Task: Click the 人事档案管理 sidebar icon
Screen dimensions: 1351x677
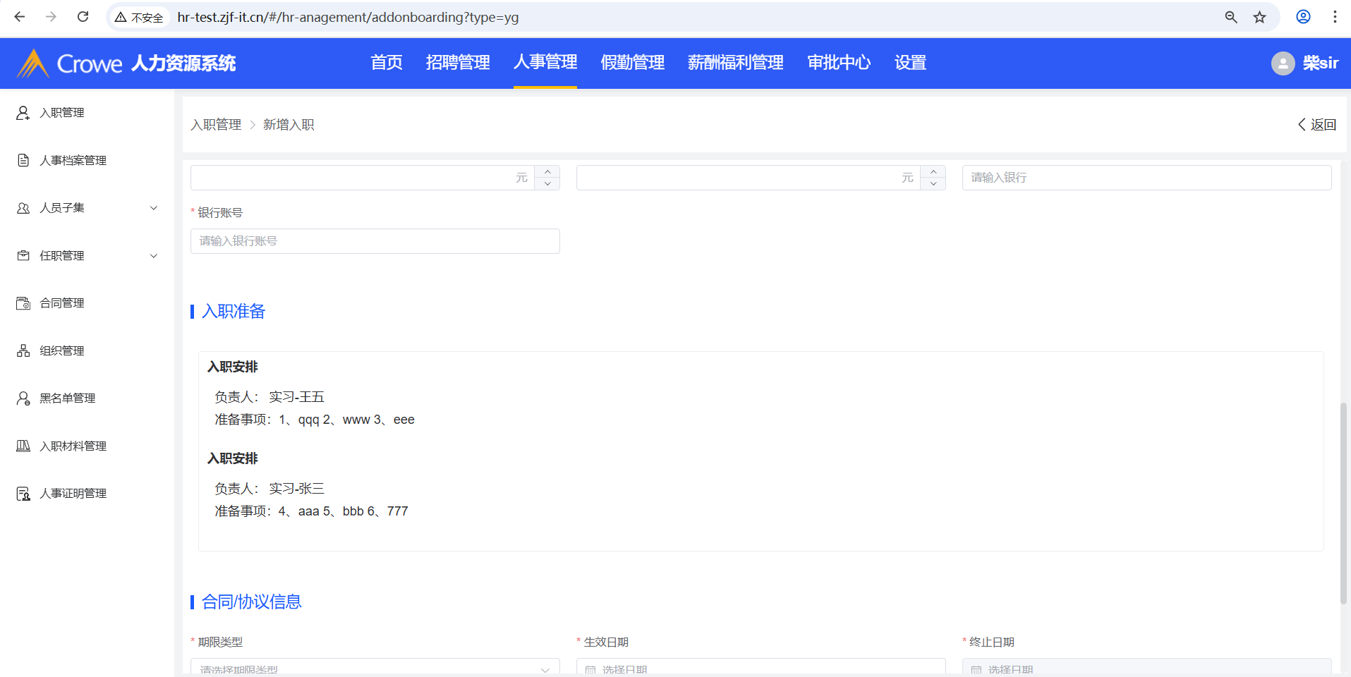Action: [x=23, y=160]
